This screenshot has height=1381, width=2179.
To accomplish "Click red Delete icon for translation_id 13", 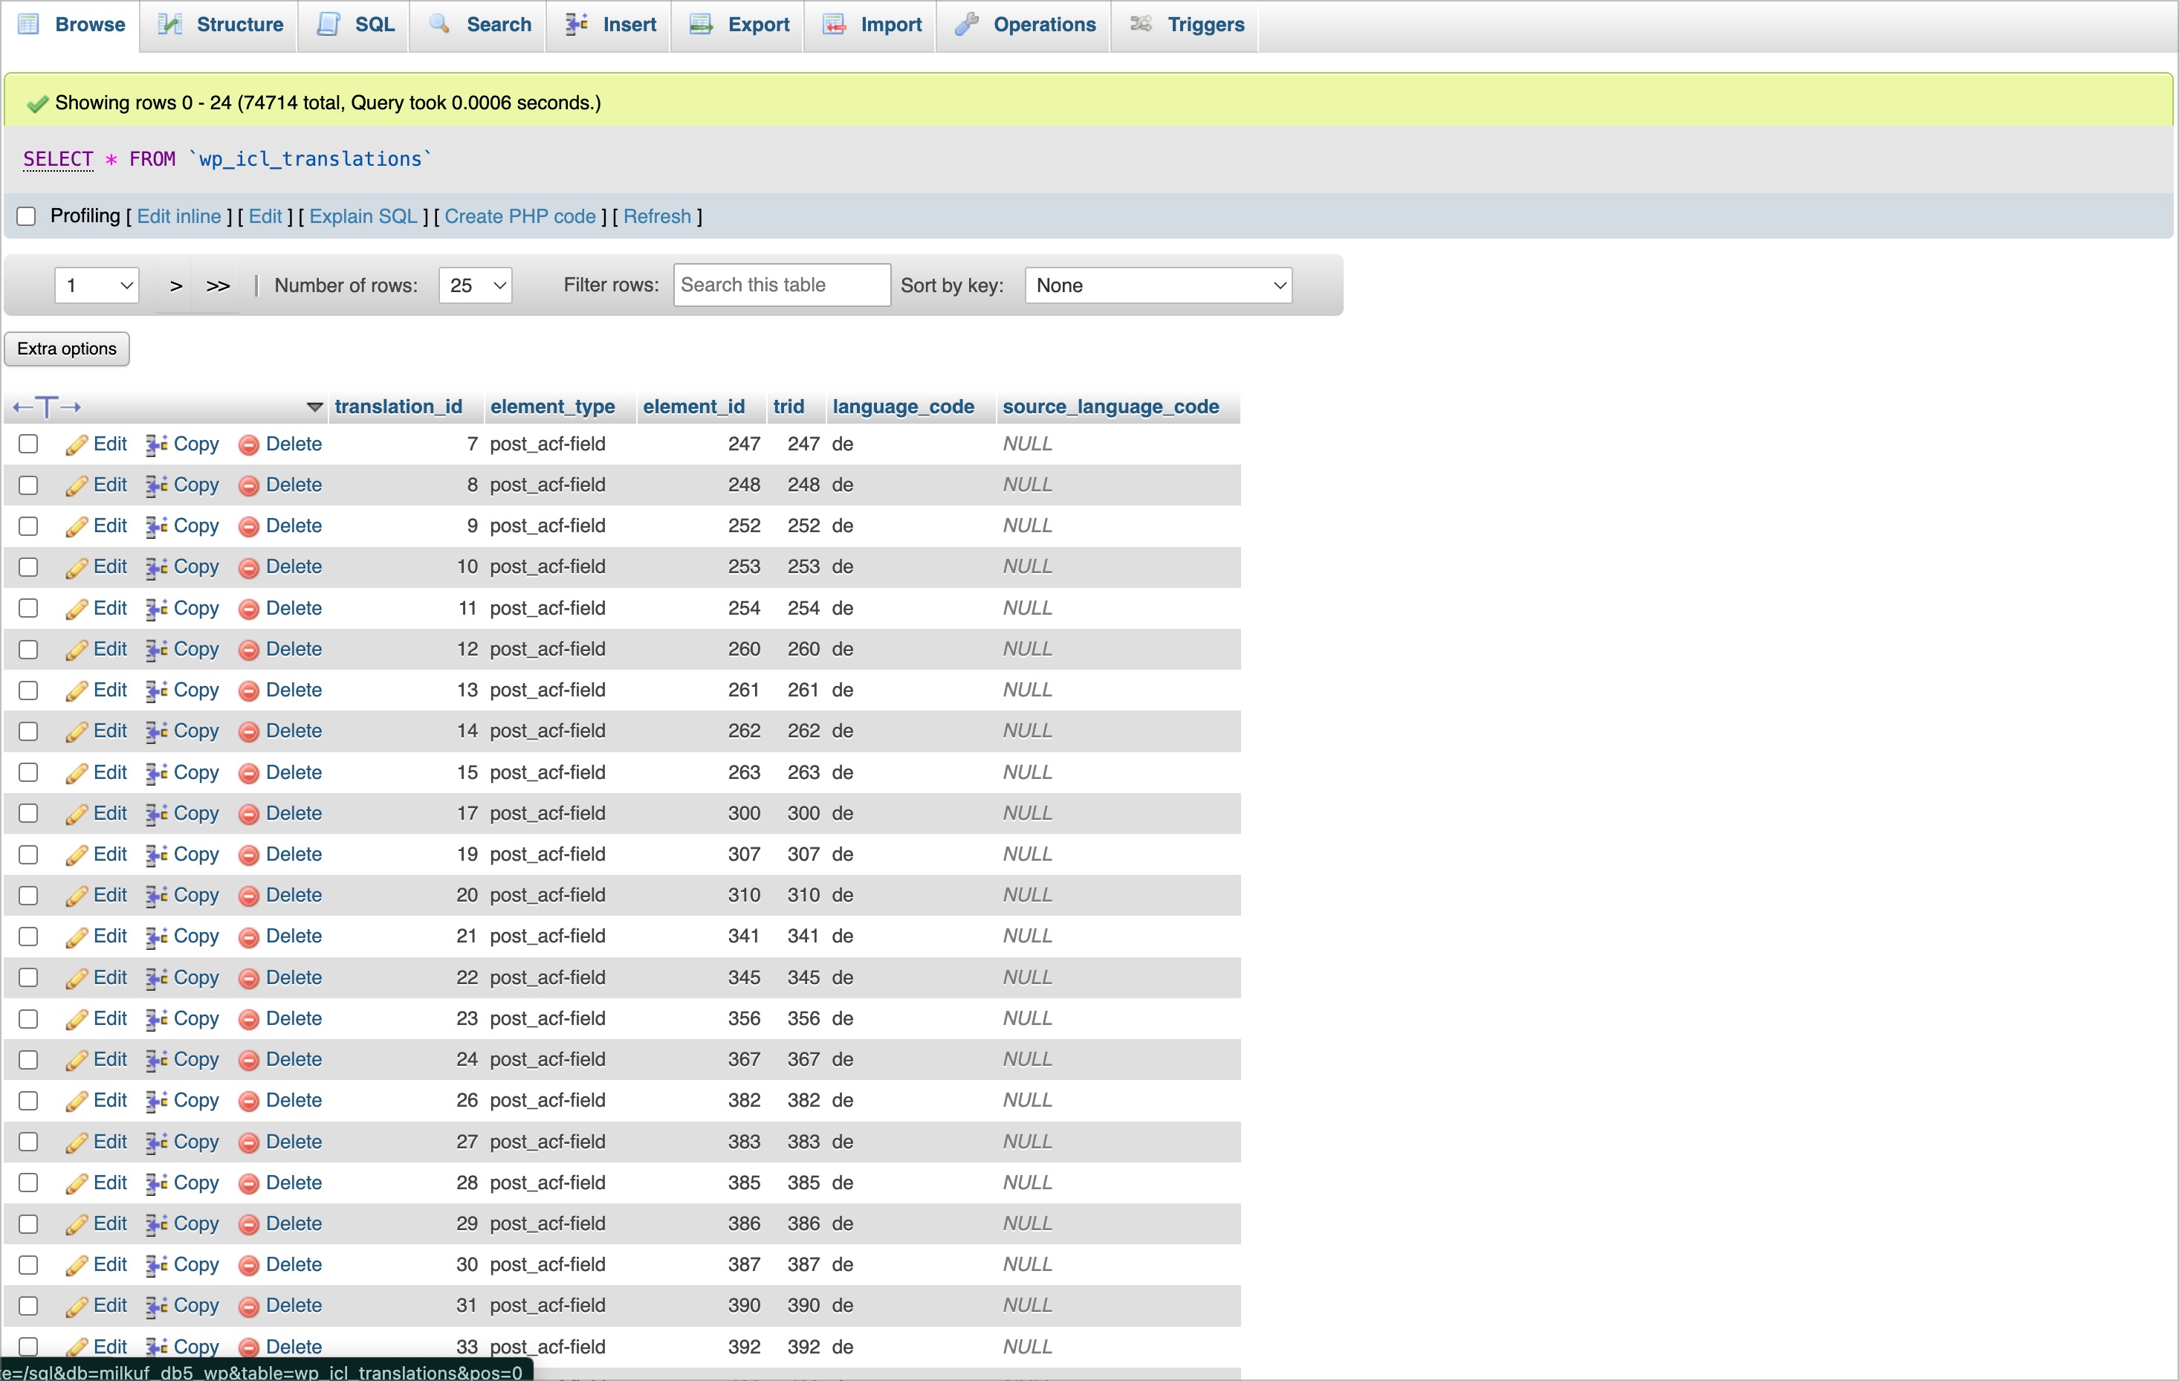I will click(x=249, y=690).
